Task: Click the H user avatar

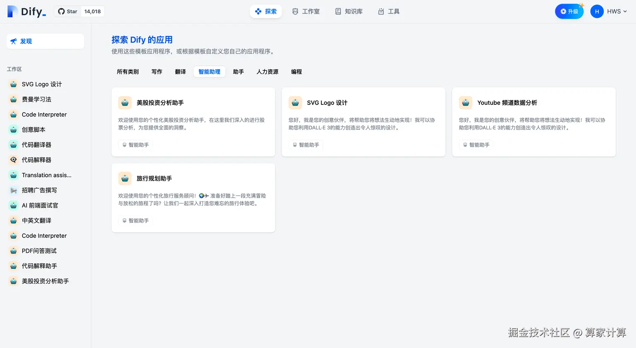Action: (x=597, y=12)
